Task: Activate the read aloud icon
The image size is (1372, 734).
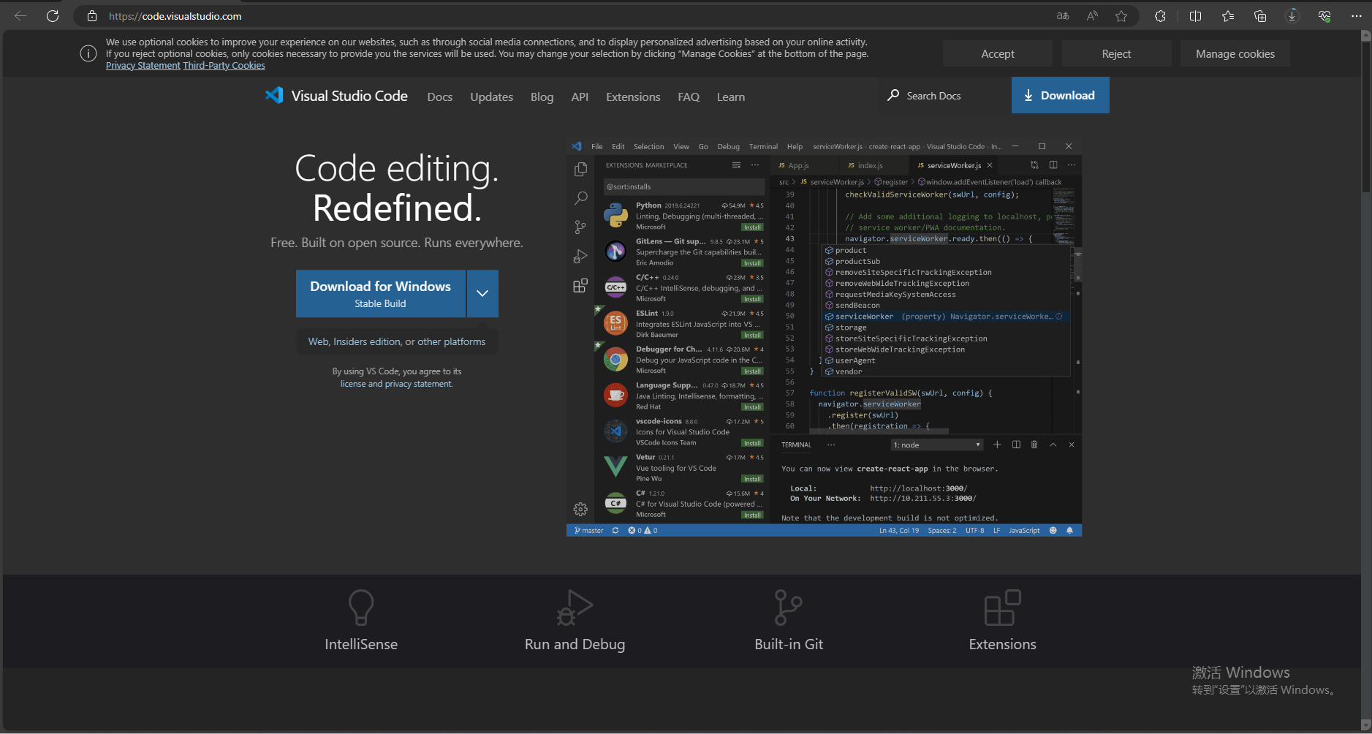Action: (x=1092, y=15)
